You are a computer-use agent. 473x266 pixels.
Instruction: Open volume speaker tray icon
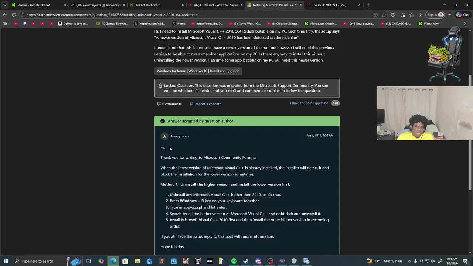click(x=433, y=261)
